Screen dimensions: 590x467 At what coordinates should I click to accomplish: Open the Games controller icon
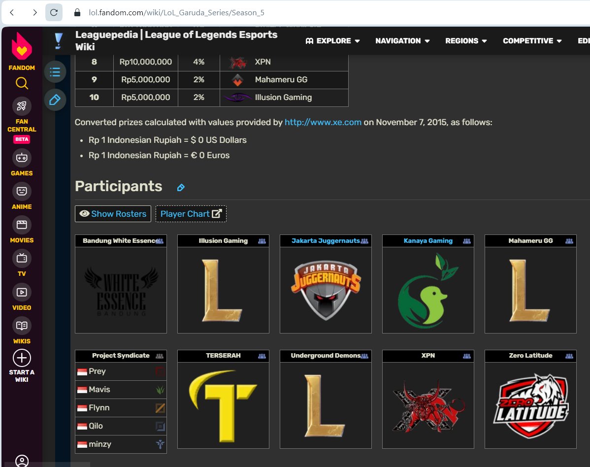(x=22, y=158)
